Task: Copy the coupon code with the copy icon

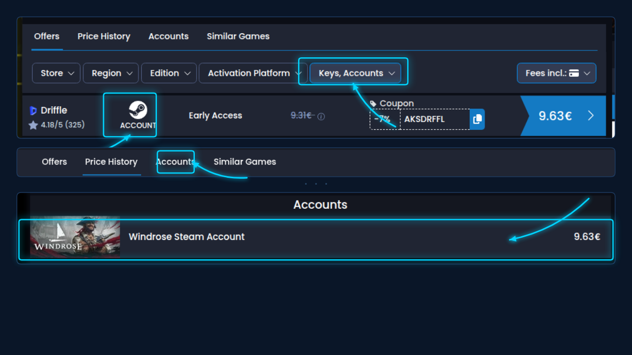Action: click(x=477, y=119)
